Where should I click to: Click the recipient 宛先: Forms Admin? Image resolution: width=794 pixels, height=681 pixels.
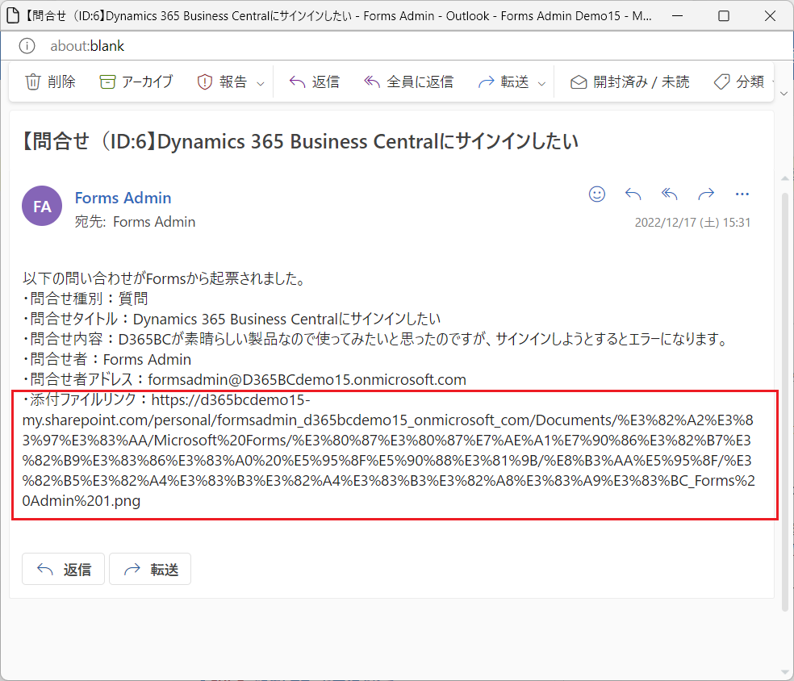pyautogui.click(x=135, y=222)
